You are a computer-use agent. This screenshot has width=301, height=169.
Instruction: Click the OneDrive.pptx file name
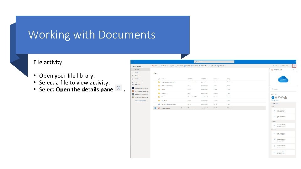pyautogui.click(x=166, y=108)
